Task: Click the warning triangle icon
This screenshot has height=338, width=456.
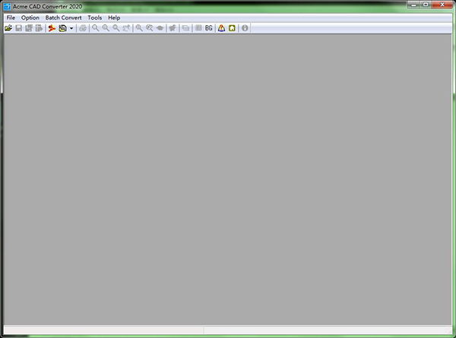Action: coord(222,28)
